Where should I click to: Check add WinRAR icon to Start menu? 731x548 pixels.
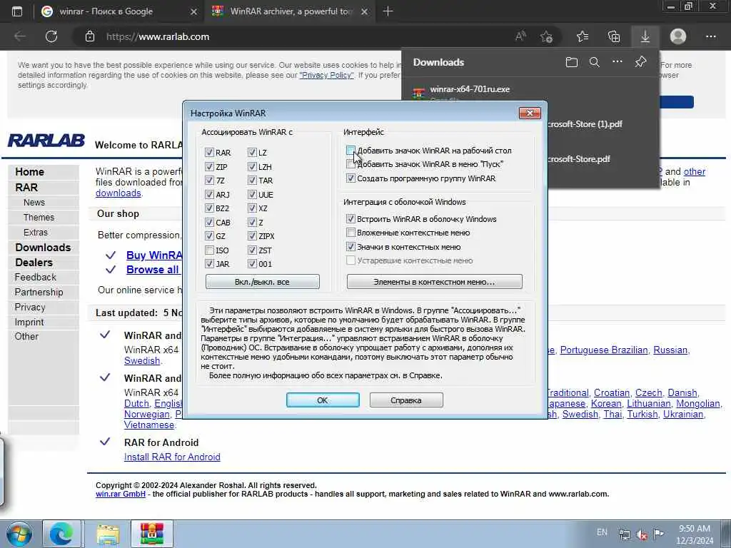351,164
